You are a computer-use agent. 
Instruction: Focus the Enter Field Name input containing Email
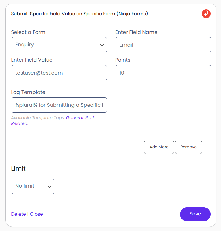pyautogui.click(x=163, y=45)
